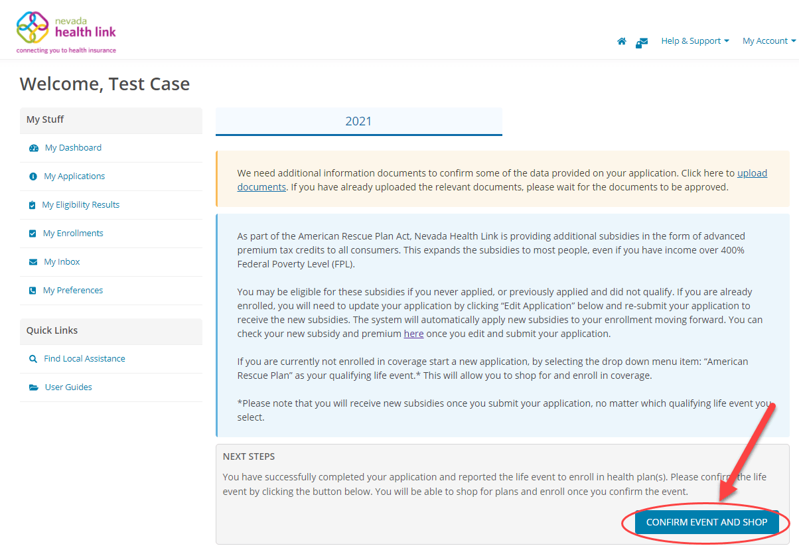This screenshot has width=799, height=550.
Task: Expand Help & Support dropdown
Action: click(695, 41)
